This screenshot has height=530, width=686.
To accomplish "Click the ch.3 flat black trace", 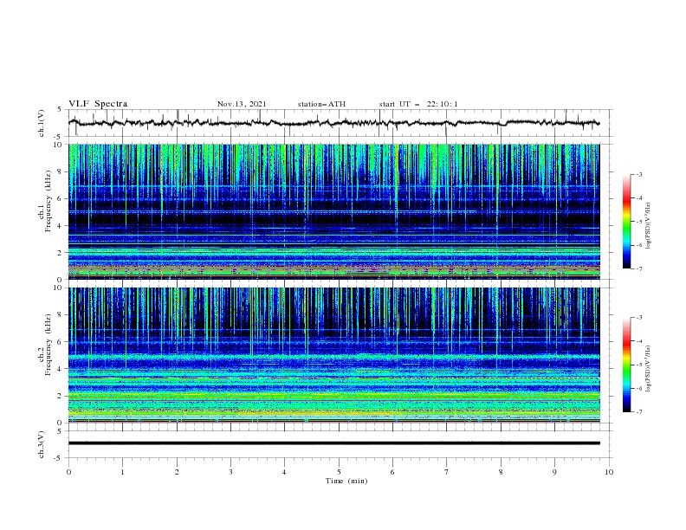I will tap(334, 443).
